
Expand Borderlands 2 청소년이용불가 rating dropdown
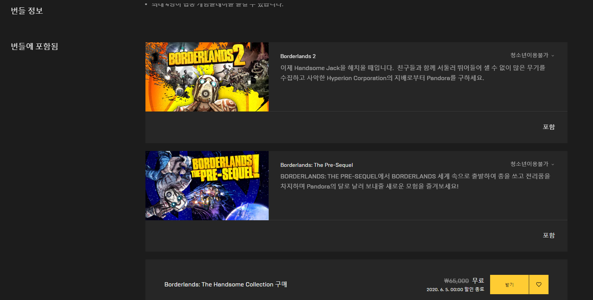(x=532, y=55)
